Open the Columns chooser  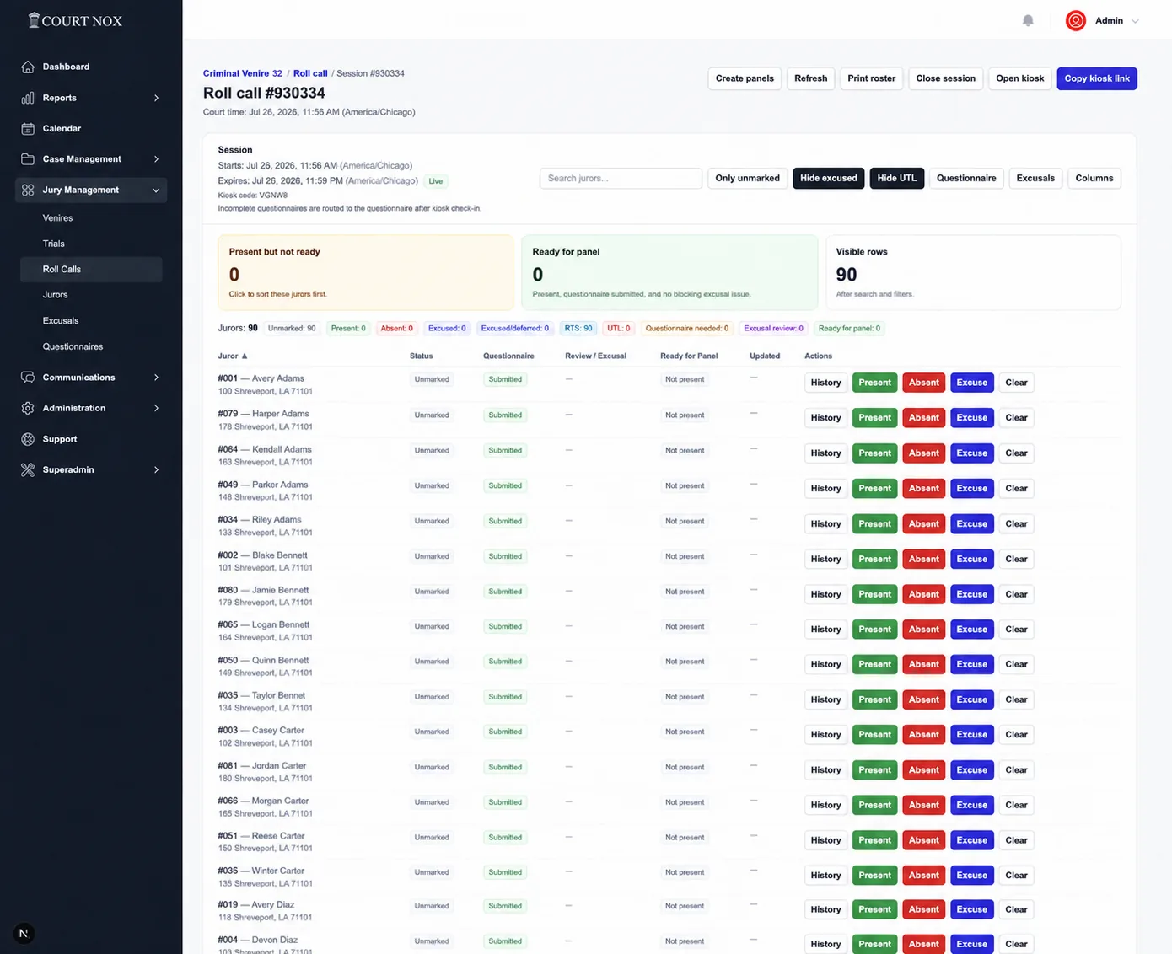point(1094,178)
